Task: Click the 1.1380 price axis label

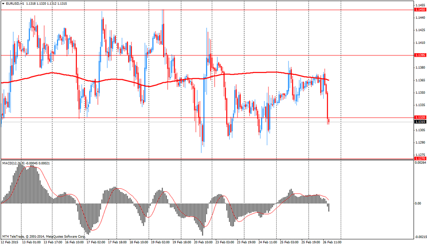Action: click(x=420, y=68)
